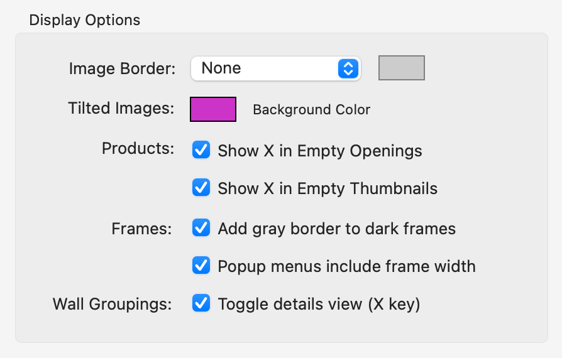The height and width of the screenshot is (358, 562).
Task: Click the "Add gray border to dark frames" text
Action: pos(336,229)
